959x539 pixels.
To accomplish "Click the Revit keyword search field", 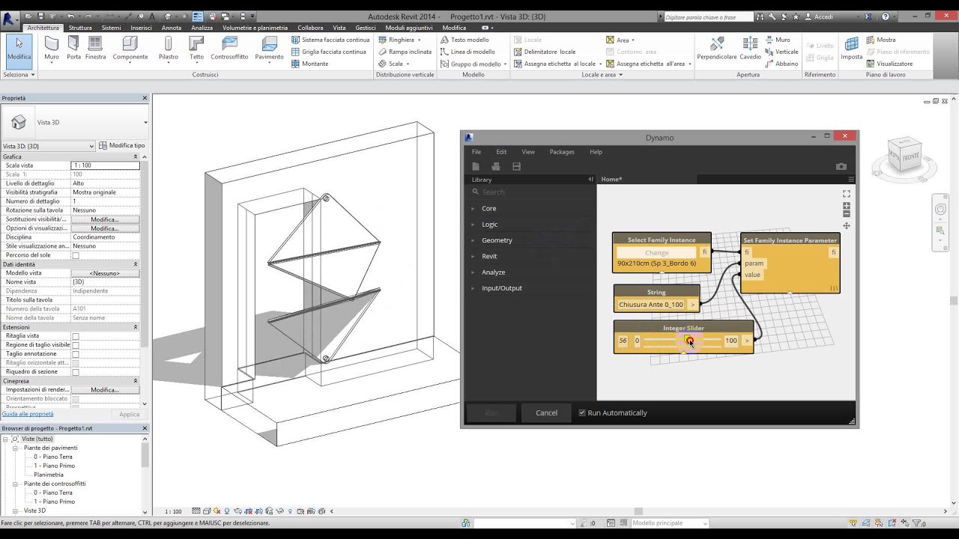I will (708, 16).
